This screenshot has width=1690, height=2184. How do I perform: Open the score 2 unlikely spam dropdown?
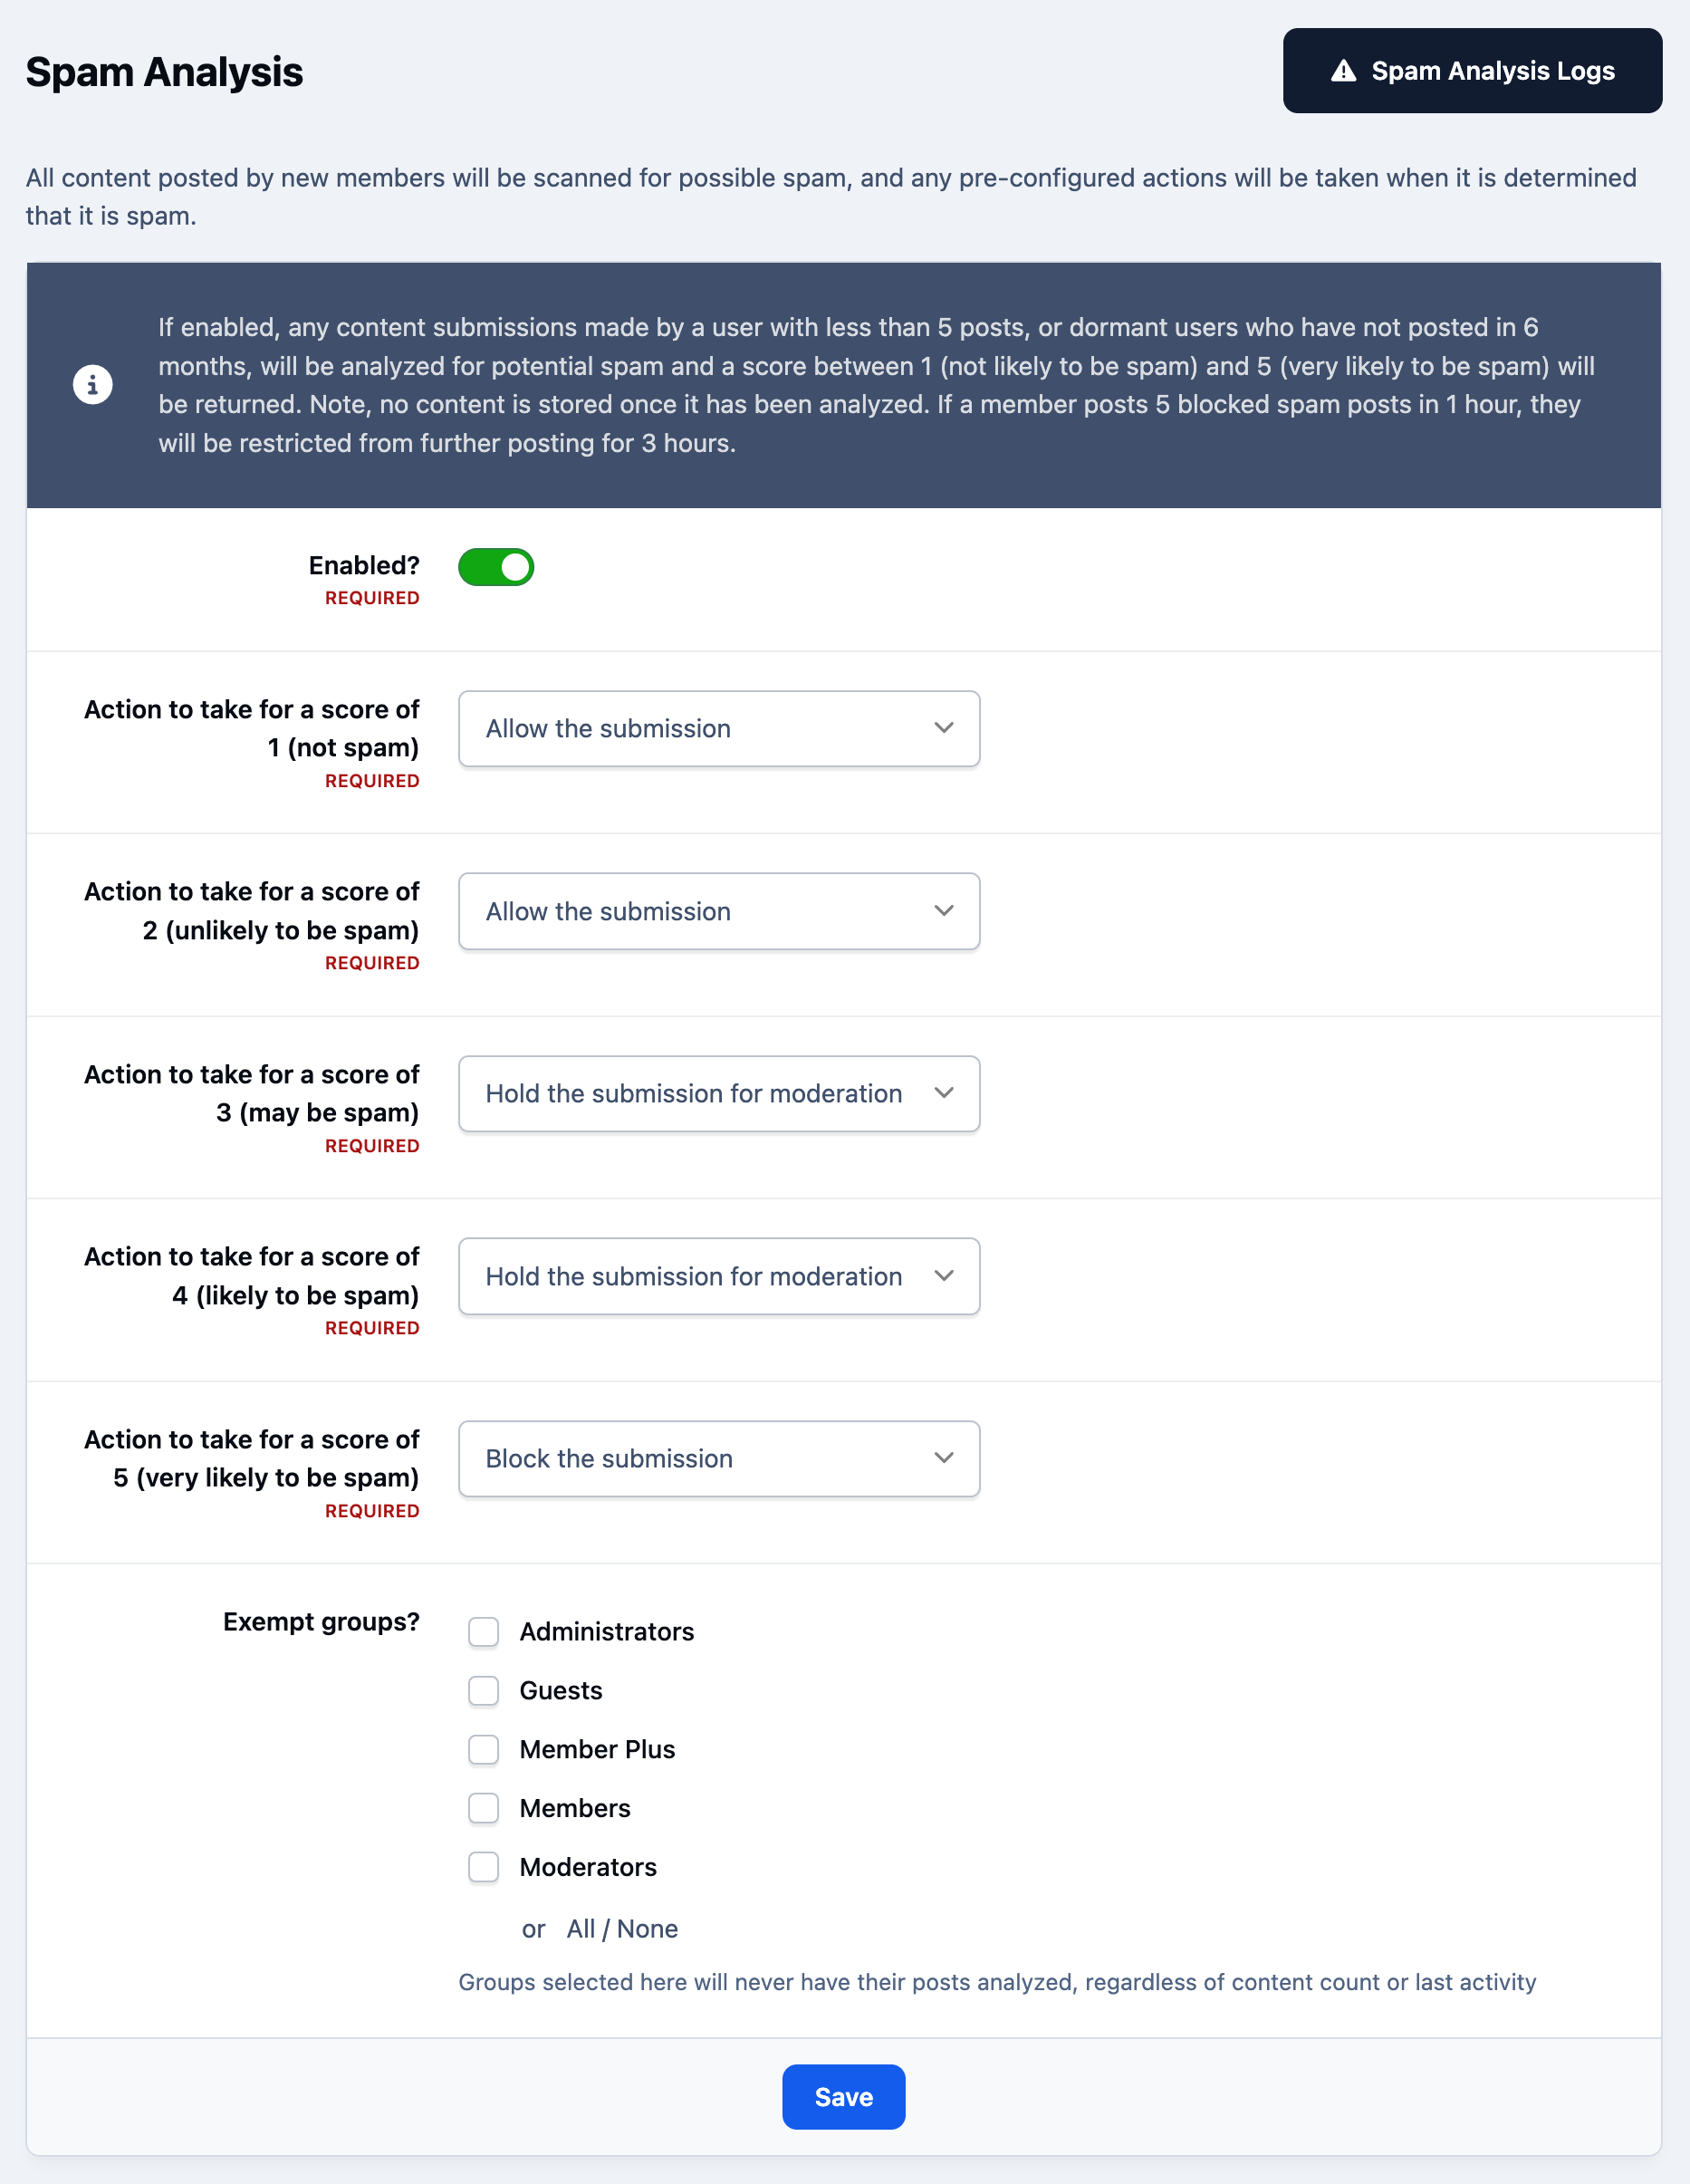[719, 911]
